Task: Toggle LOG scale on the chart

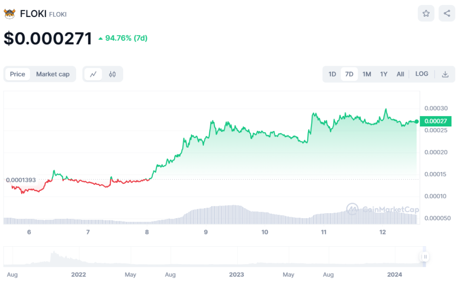Action: [x=422, y=74]
